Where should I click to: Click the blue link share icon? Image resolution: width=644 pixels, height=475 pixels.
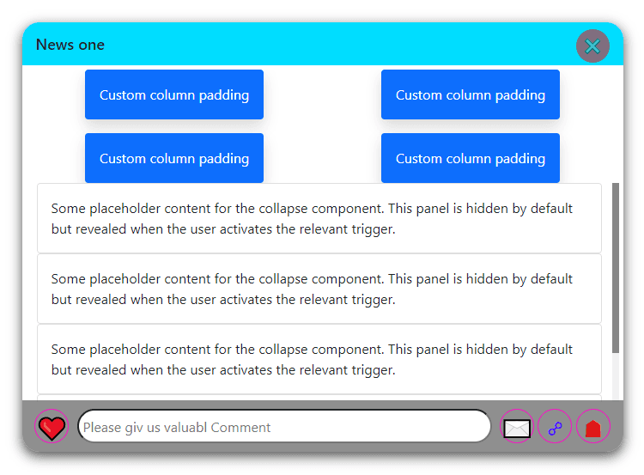pyautogui.click(x=555, y=427)
